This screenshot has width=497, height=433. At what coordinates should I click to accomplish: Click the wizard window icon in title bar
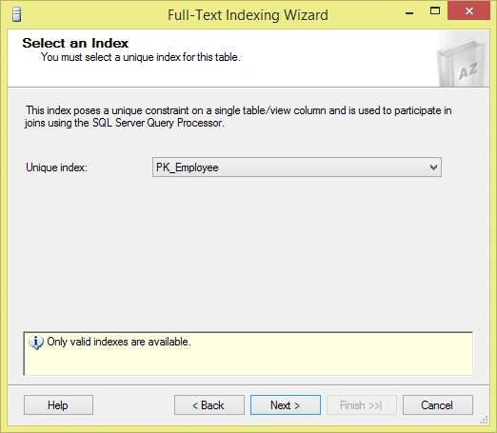16,14
